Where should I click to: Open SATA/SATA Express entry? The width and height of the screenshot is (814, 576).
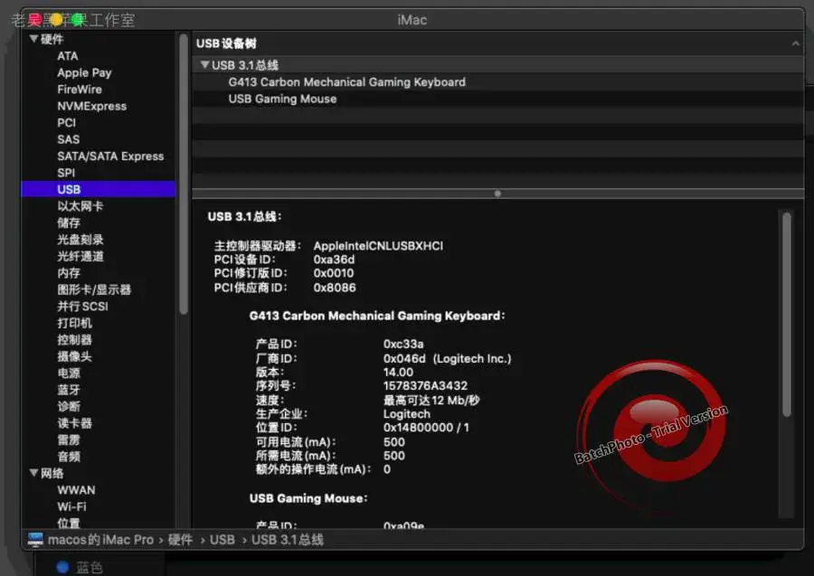point(110,156)
